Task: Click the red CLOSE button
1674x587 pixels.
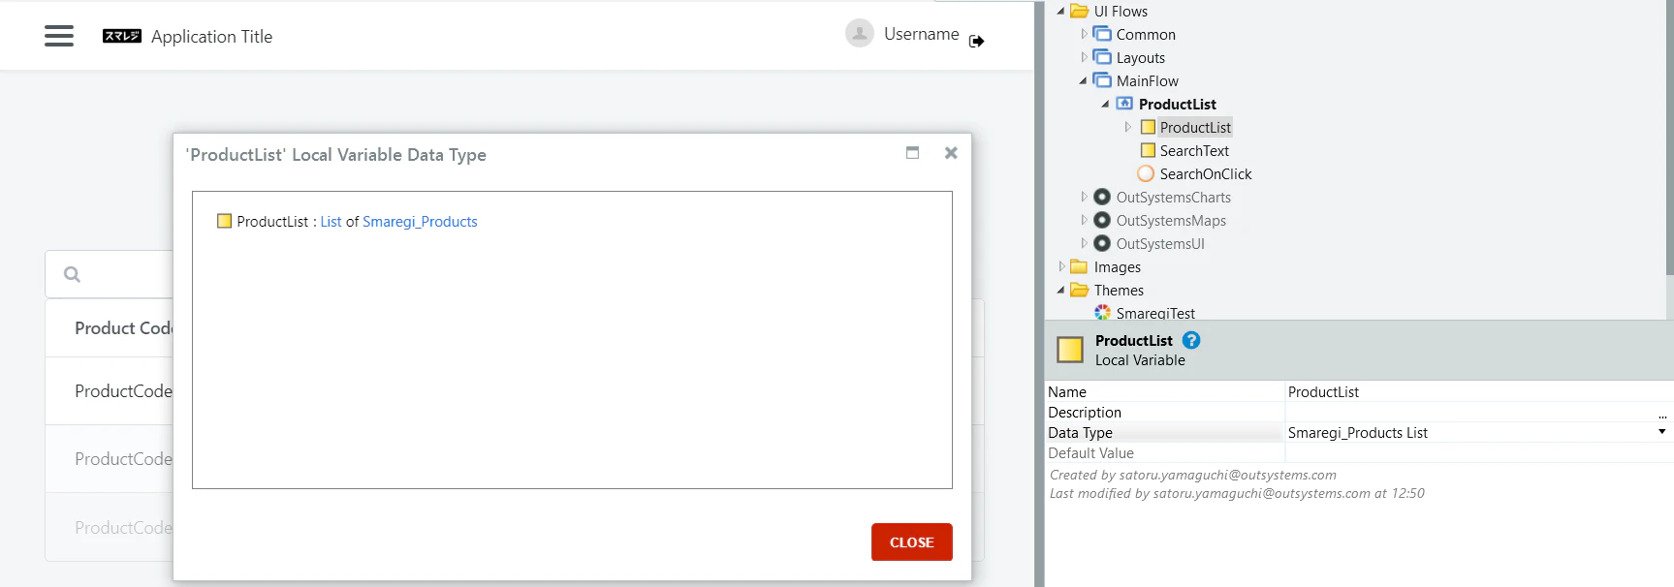Action: pyautogui.click(x=912, y=542)
